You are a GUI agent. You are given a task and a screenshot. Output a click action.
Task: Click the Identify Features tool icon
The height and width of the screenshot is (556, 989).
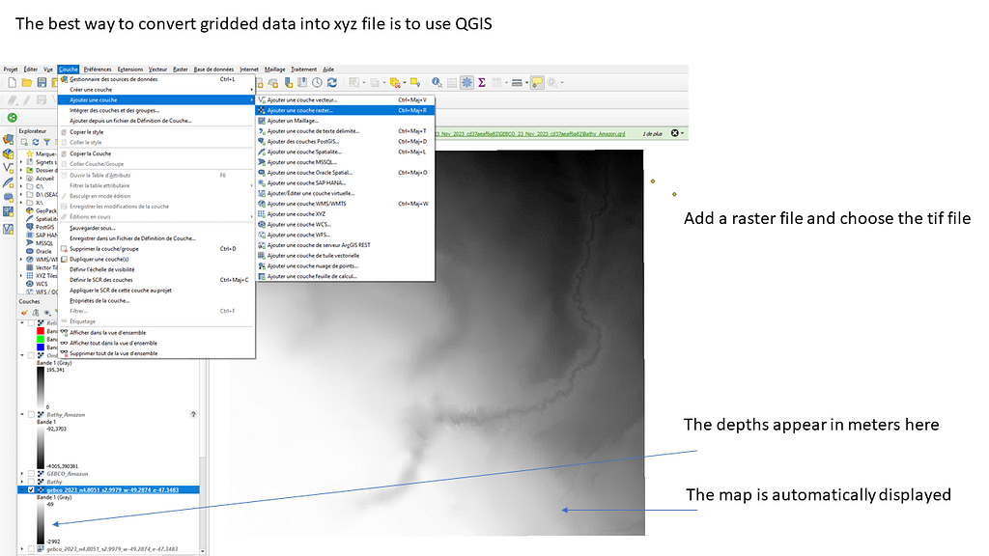(437, 83)
